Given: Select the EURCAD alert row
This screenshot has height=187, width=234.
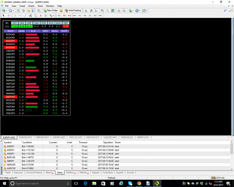Looking at the screenshot, I should click(x=116, y=157).
